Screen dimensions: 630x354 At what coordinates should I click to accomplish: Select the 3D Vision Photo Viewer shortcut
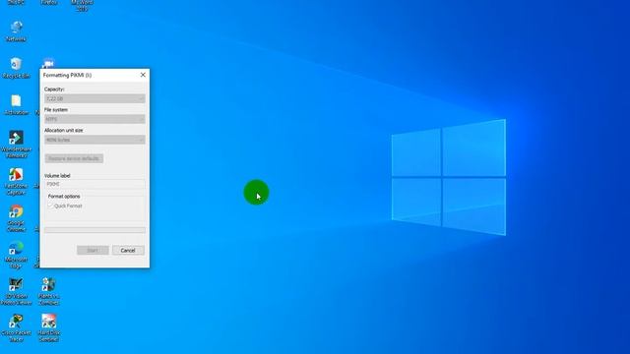tap(16, 292)
